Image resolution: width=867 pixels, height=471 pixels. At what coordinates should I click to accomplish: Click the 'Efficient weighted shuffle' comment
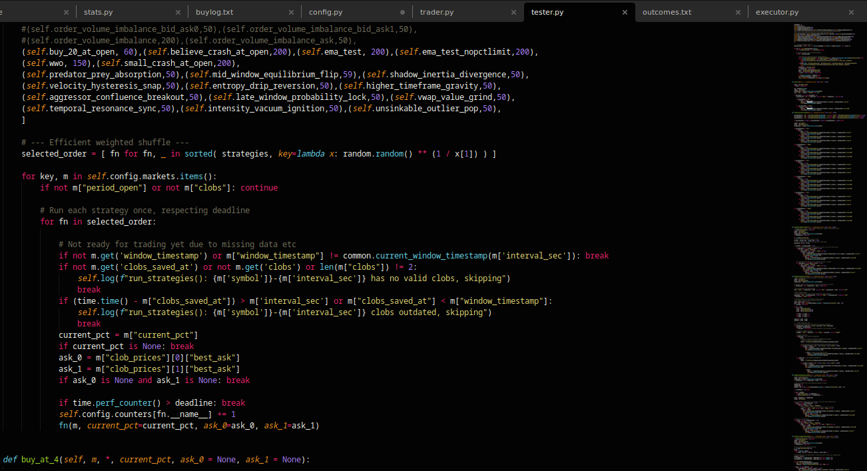105,143
